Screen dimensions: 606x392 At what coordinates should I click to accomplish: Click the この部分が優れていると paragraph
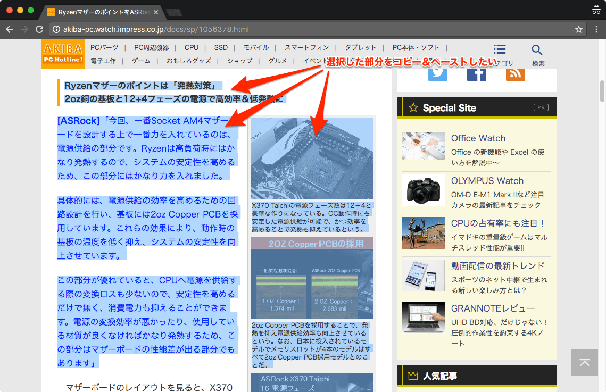coord(147,321)
